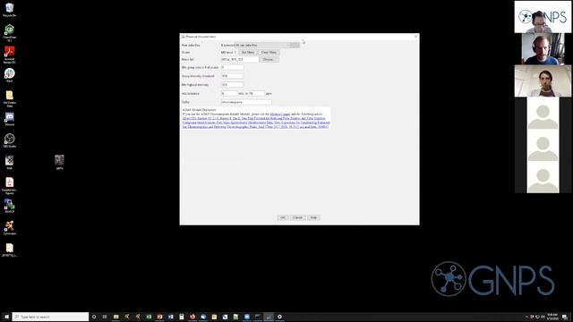Click the Choose button beside Mass list
Image resolution: width=573 pixels, height=322 pixels.
[x=269, y=59]
